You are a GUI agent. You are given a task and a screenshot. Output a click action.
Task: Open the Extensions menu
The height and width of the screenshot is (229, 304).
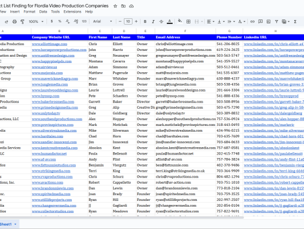(72, 11)
